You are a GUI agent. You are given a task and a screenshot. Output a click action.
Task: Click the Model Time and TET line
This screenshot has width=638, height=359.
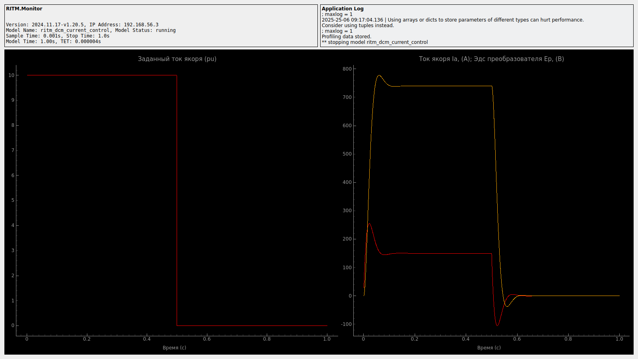[53, 41]
